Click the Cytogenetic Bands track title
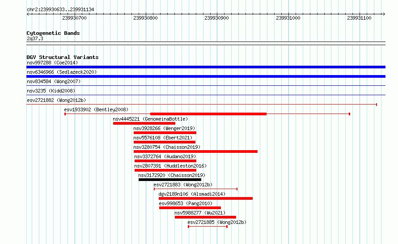 tap(53, 33)
